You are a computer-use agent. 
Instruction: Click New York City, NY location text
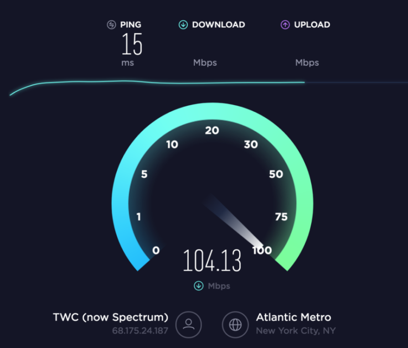(296, 331)
